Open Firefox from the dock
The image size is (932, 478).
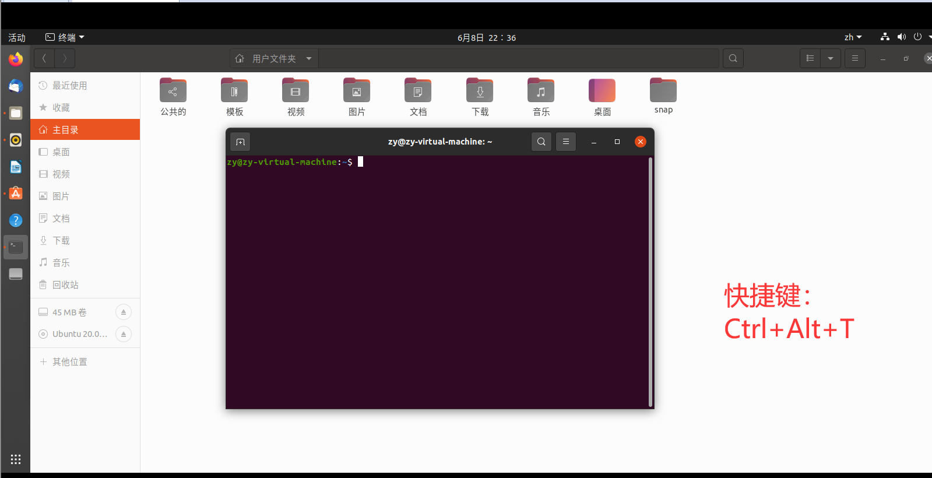(16, 59)
